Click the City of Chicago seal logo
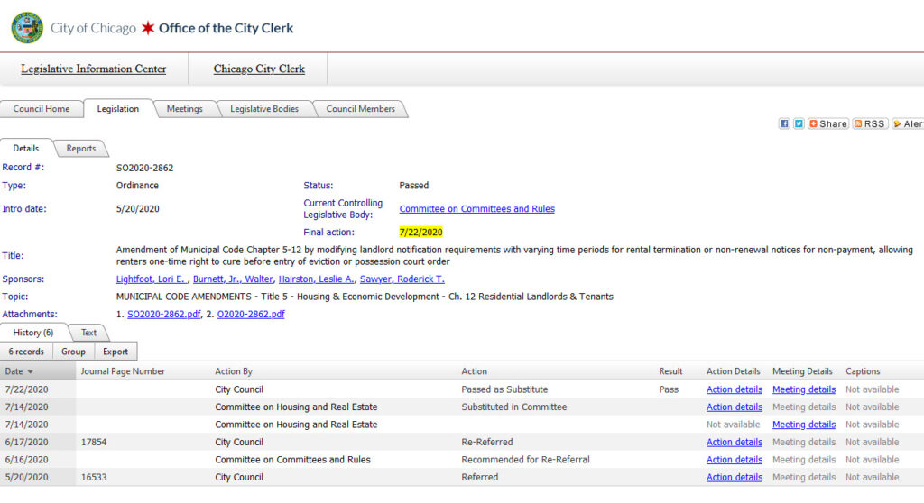 [x=26, y=28]
